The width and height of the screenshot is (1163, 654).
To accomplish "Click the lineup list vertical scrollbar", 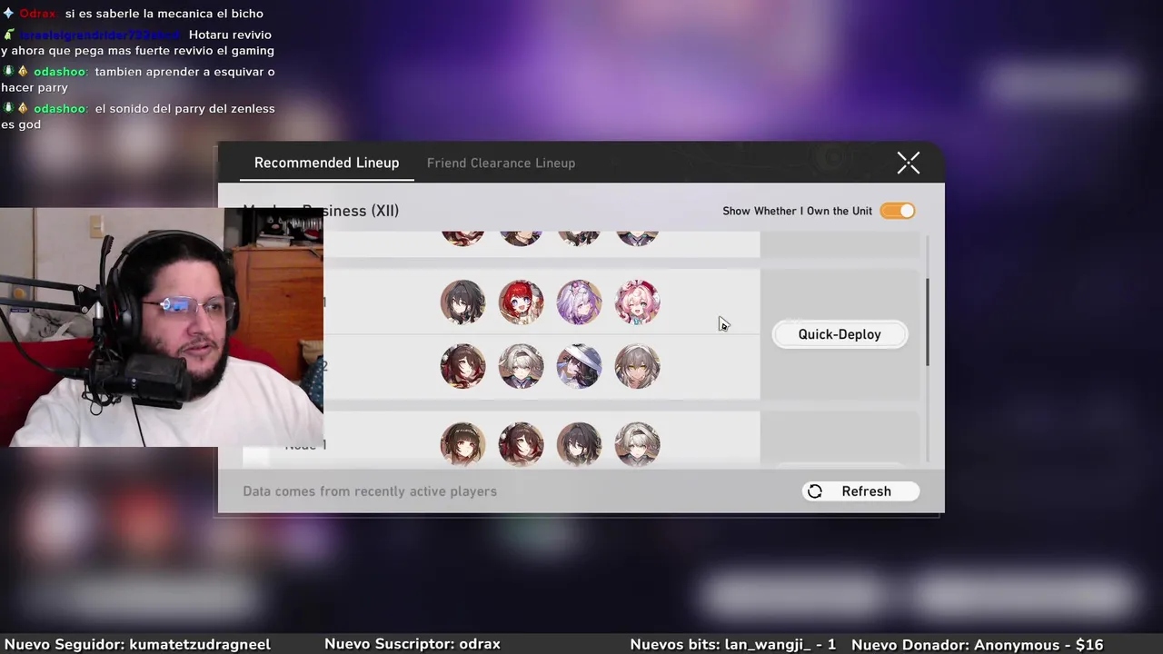I will [928, 322].
